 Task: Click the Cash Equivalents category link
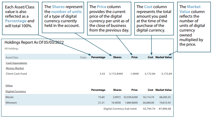(x=16, y=63)
